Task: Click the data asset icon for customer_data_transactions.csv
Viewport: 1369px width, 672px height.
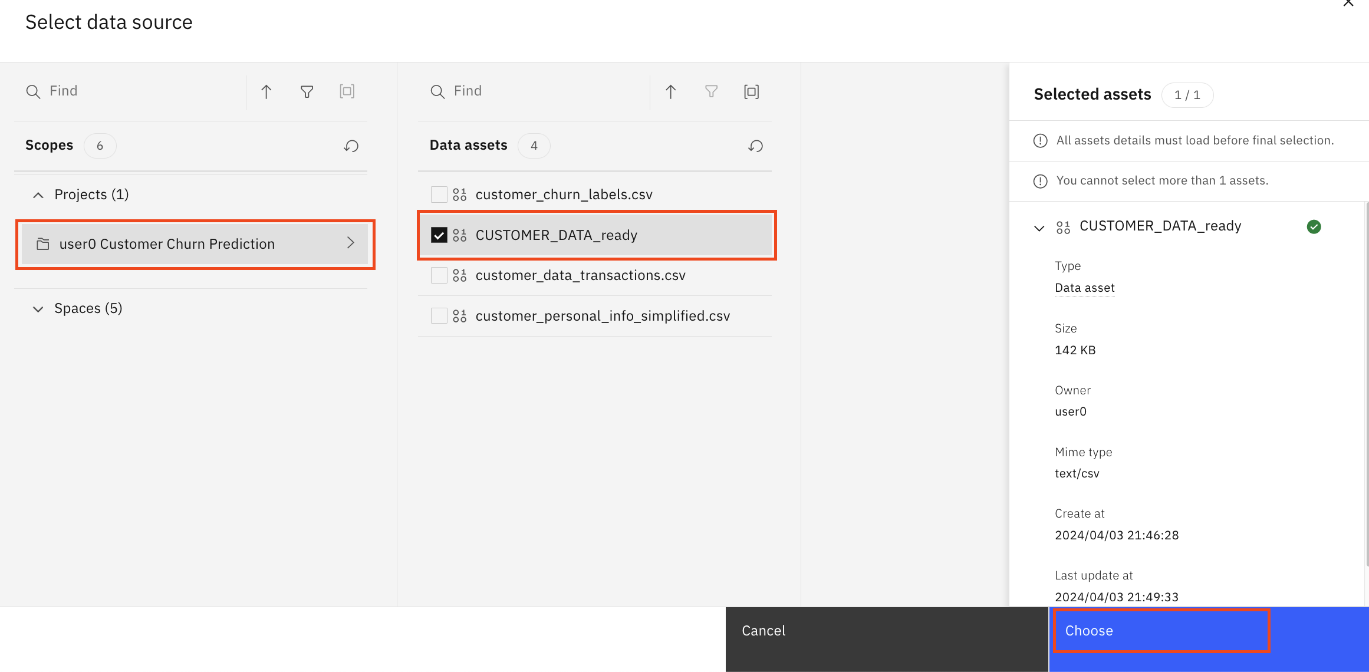Action: [460, 275]
